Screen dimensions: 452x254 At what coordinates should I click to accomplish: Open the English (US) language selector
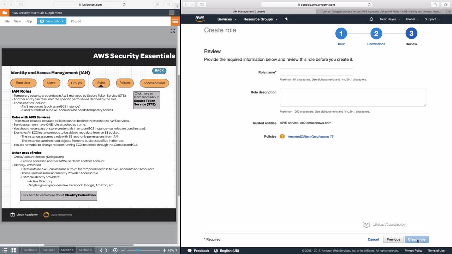226,250
